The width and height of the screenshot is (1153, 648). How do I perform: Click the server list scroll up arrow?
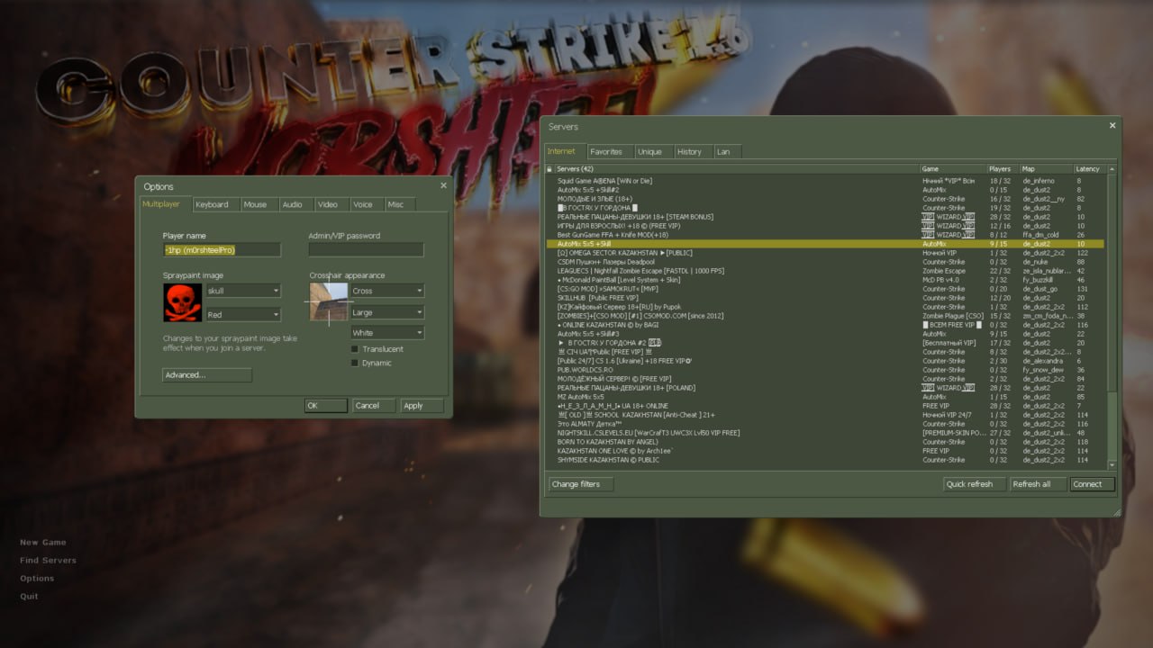(x=1112, y=169)
